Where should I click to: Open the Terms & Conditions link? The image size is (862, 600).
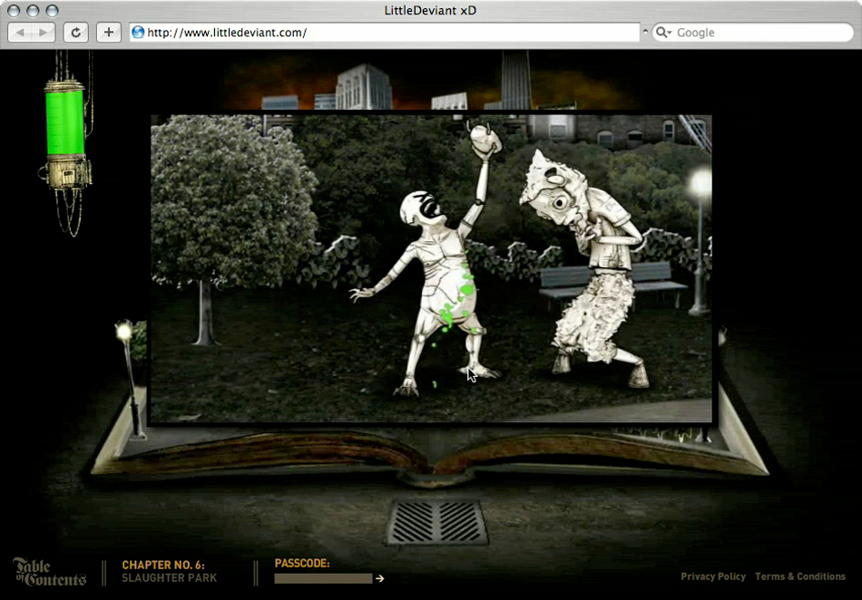click(799, 576)
